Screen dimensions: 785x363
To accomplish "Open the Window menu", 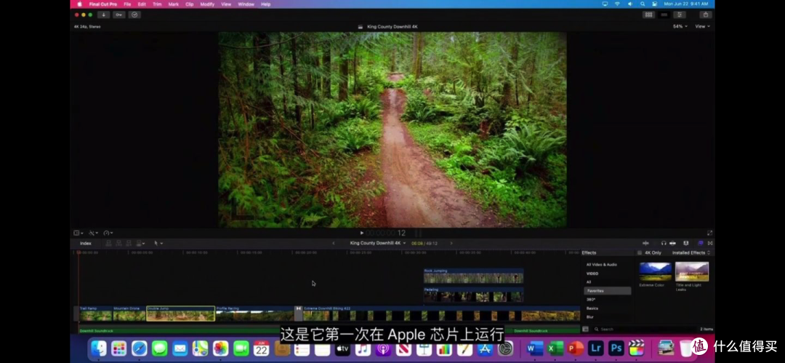I will (x=246, y=4).
